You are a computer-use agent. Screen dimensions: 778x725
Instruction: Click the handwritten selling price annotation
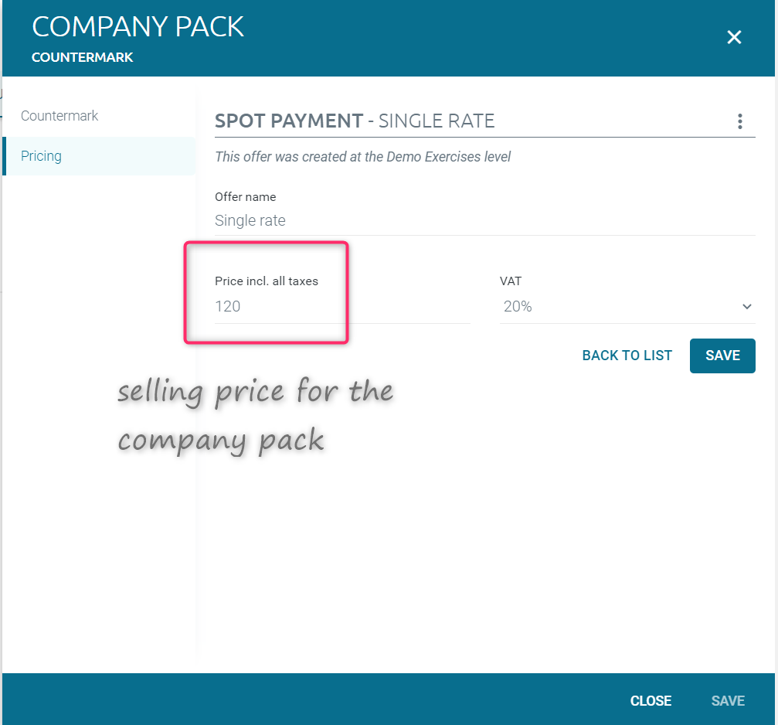(255, 416)
